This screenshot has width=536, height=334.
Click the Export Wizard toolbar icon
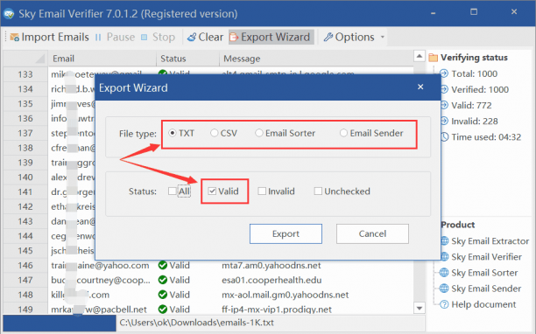pos(234,37)
